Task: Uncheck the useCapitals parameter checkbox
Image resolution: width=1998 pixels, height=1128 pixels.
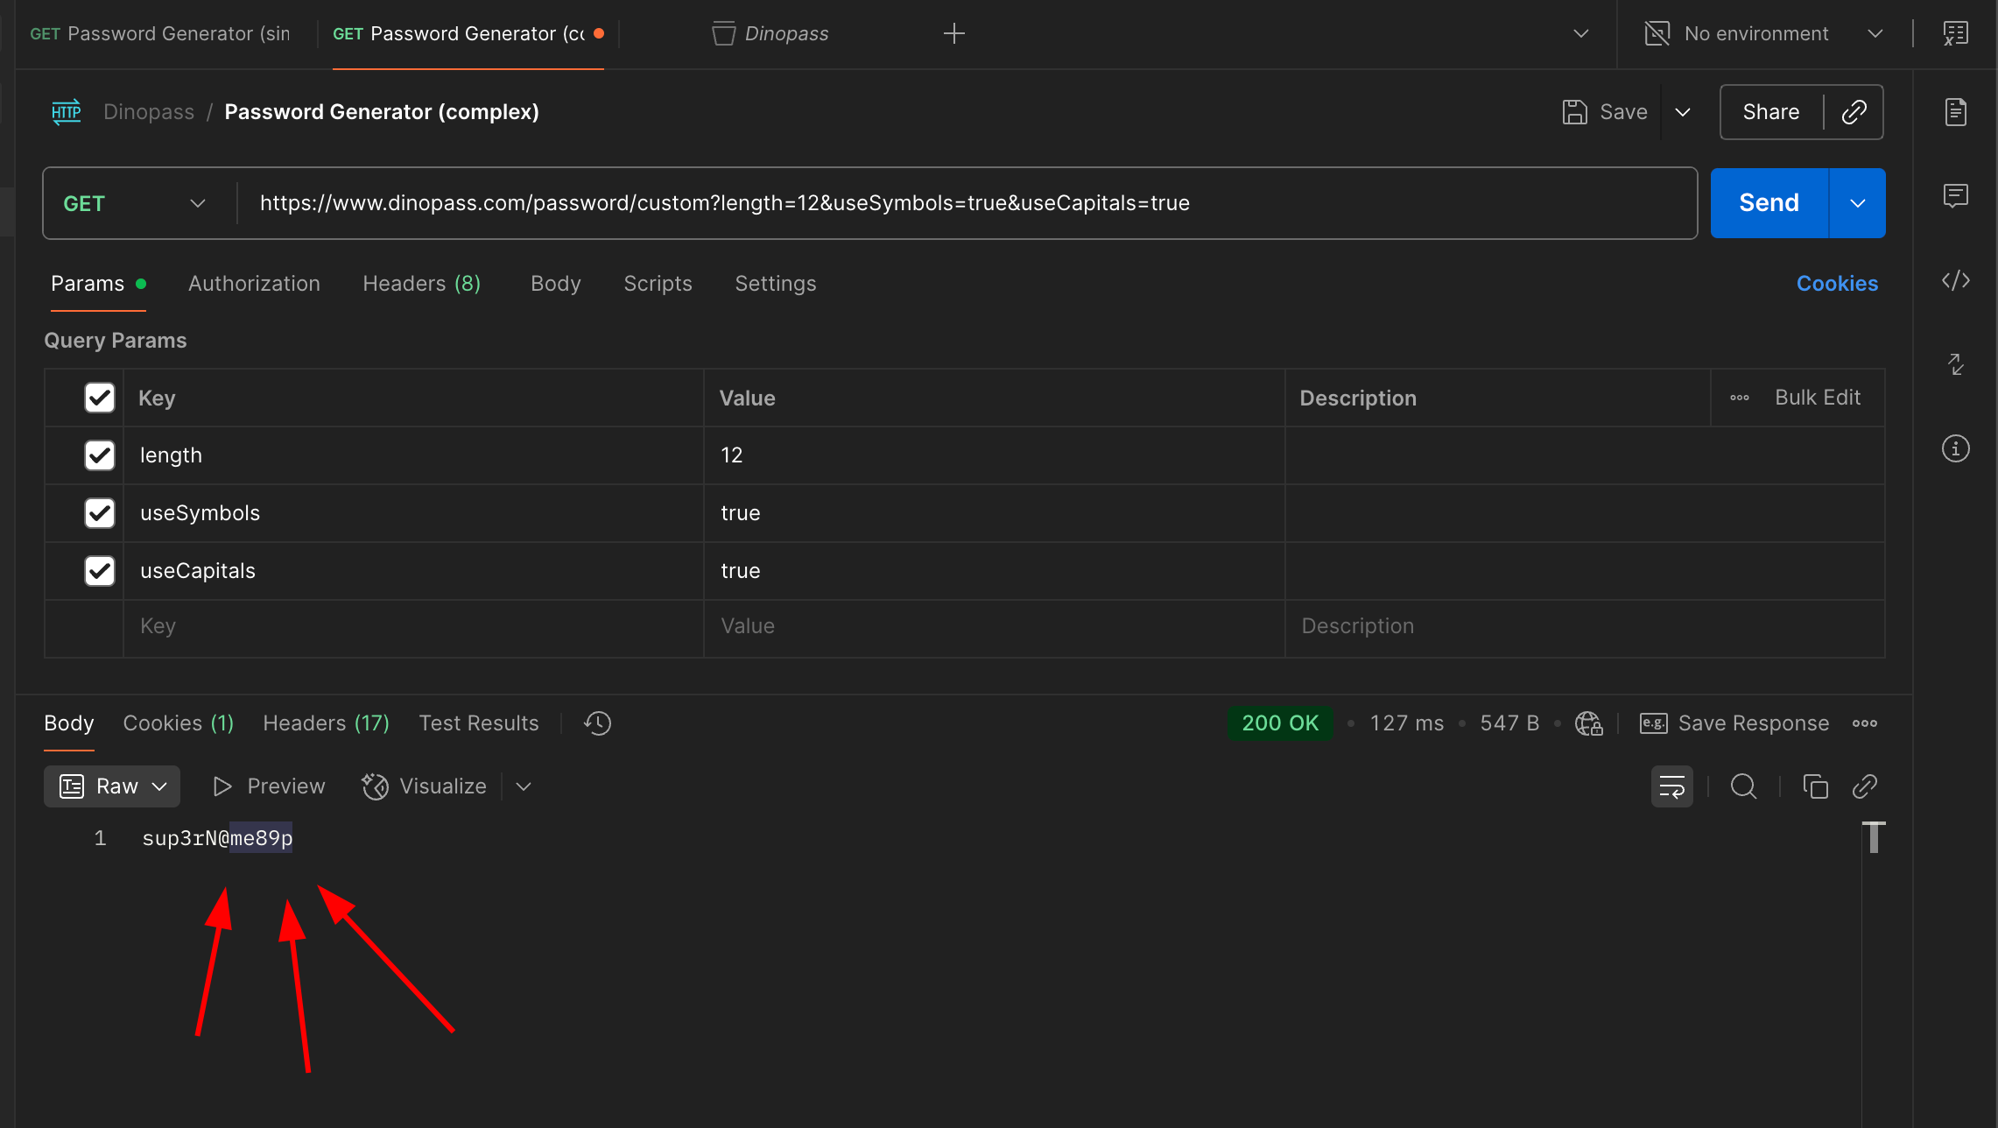Action: (x=100, y=571)
